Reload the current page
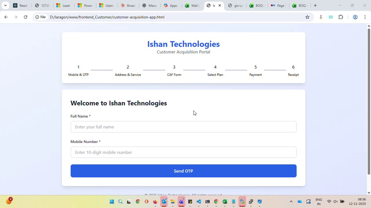 click(x=25, y=17)
